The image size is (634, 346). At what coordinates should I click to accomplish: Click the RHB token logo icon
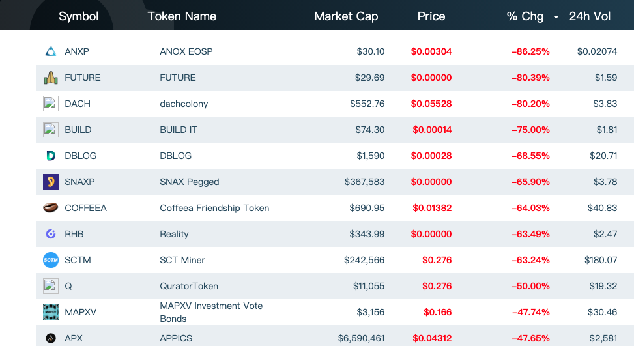(x=51, y=234)
